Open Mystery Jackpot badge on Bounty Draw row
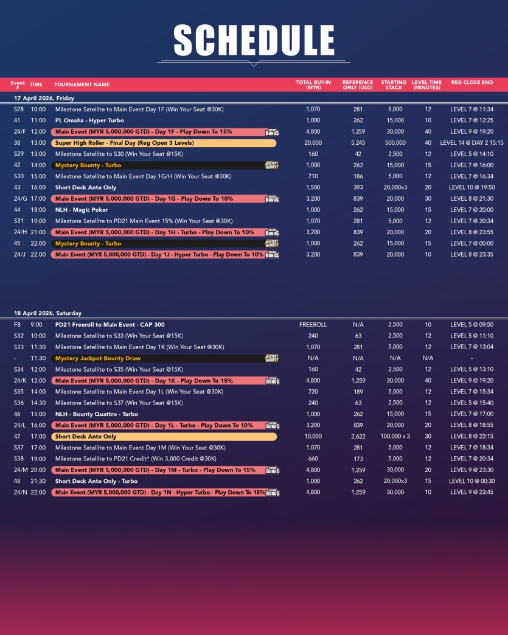This screenshot has height=635, width=508. tap(272, 359)
